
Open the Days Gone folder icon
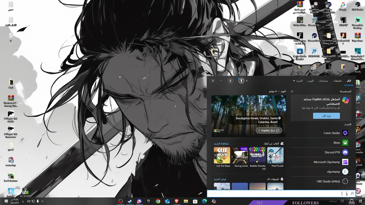(343, 68)
